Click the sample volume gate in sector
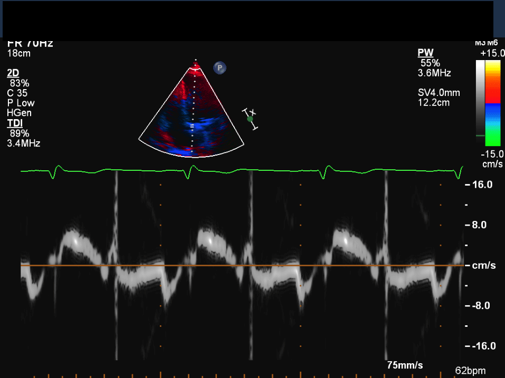This screenshot has height=378, width=505. point(192,127)
